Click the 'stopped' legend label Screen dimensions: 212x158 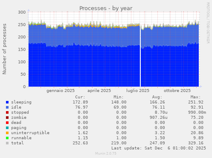coord(20,112)
